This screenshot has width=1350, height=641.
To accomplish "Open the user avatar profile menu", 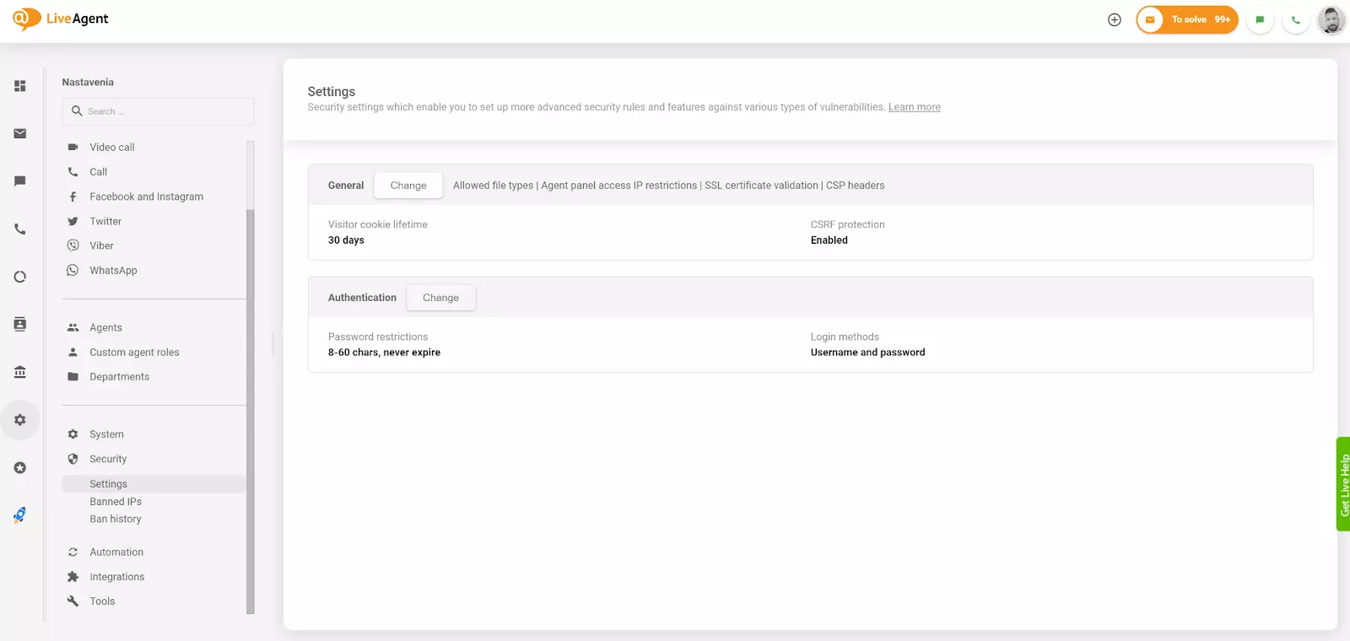I will click(1331, 19).
